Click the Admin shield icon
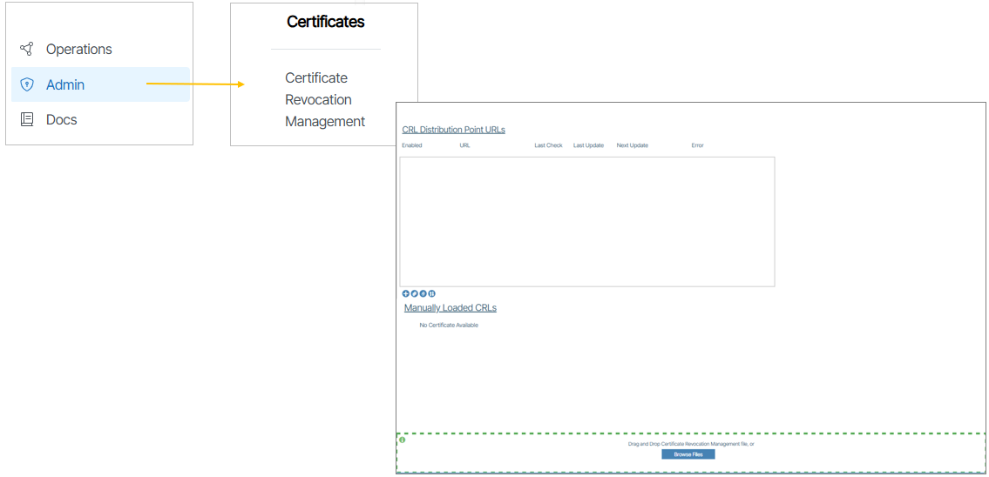The height and width of the screenshot is (477, 989). pyautogui.click(x=26, y=84)
